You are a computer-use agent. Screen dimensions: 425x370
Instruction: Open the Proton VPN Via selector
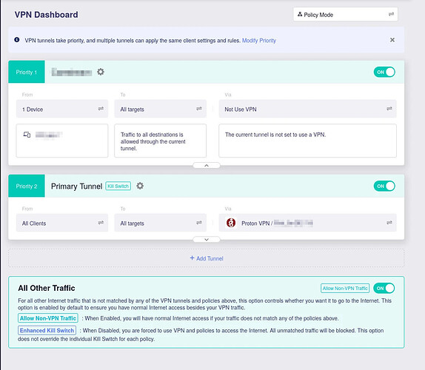click(307, 223)
